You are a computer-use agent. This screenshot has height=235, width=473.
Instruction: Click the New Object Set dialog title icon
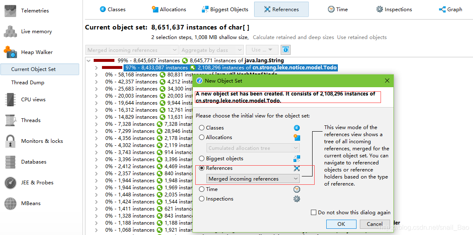[199, 81]
